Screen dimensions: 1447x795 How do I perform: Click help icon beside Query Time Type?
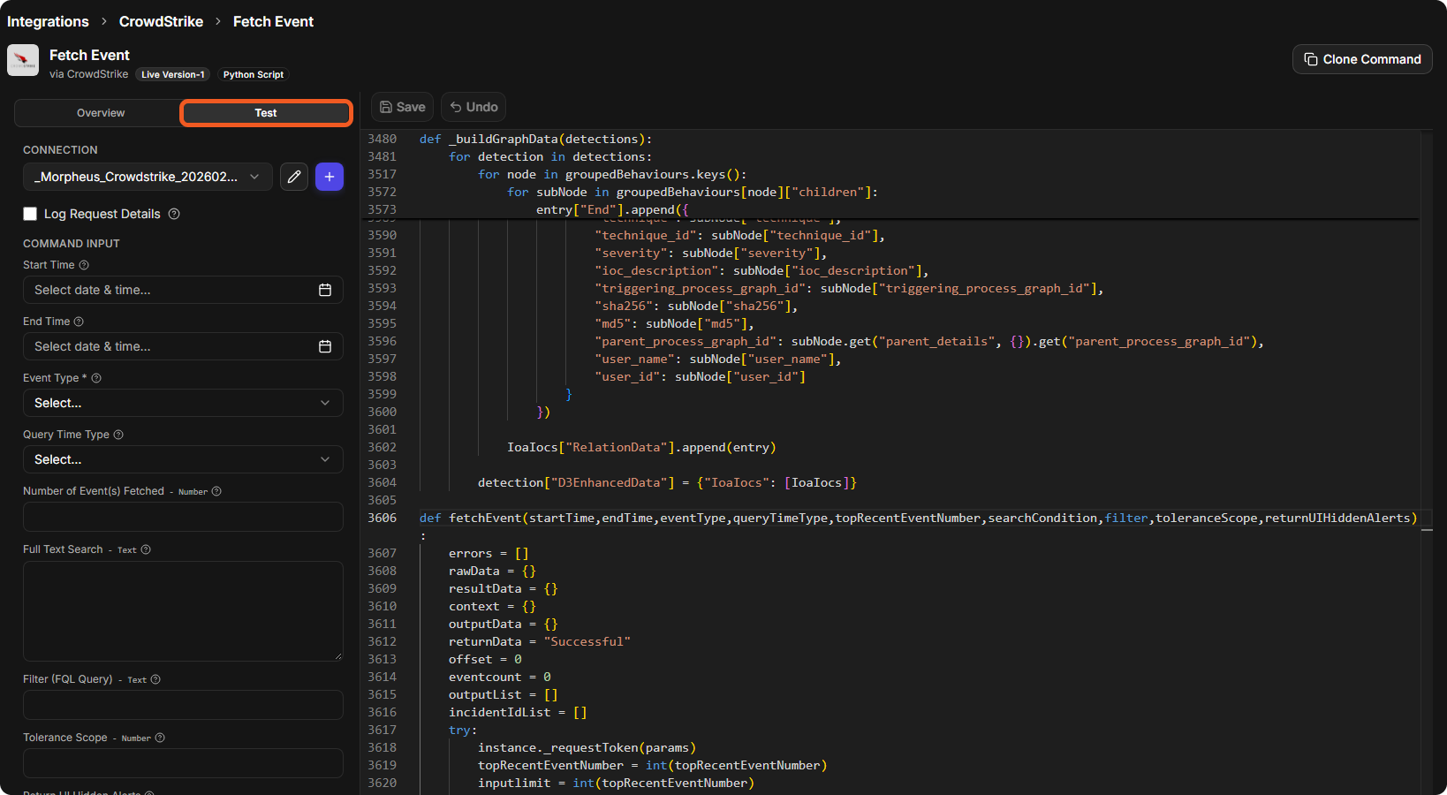(x=118, y=435)
